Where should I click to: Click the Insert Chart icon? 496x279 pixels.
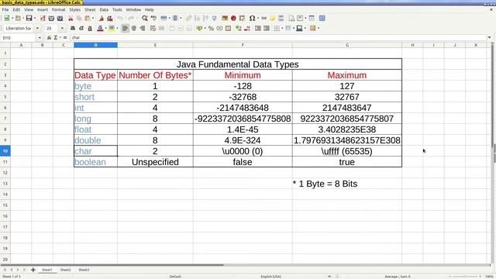[233, 19]
